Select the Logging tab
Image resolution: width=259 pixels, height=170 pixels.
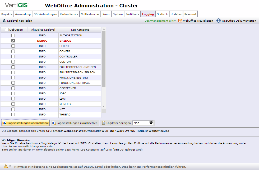[x=148, y=14]
